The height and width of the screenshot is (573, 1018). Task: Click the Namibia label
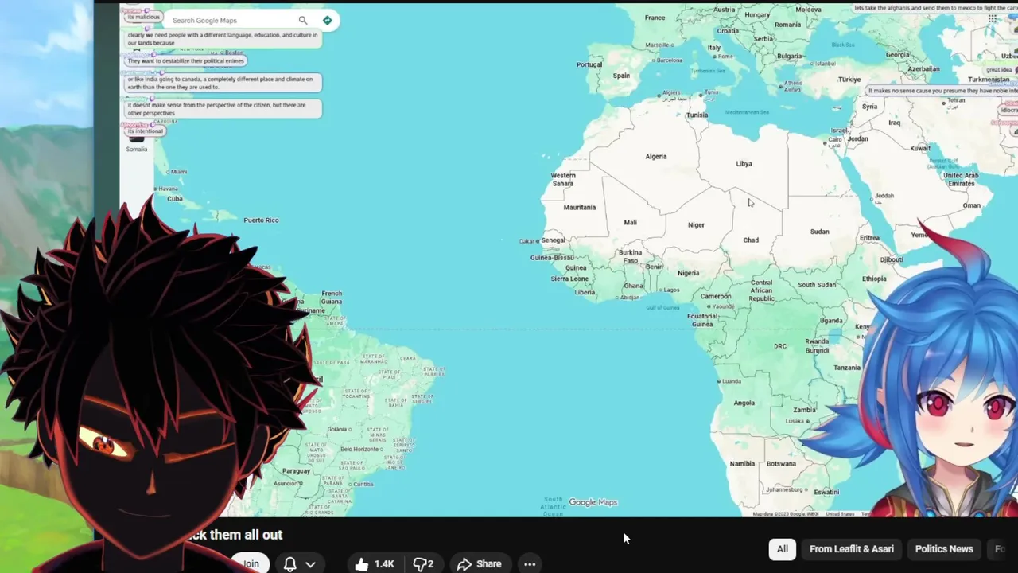click(x=742, y=464)
